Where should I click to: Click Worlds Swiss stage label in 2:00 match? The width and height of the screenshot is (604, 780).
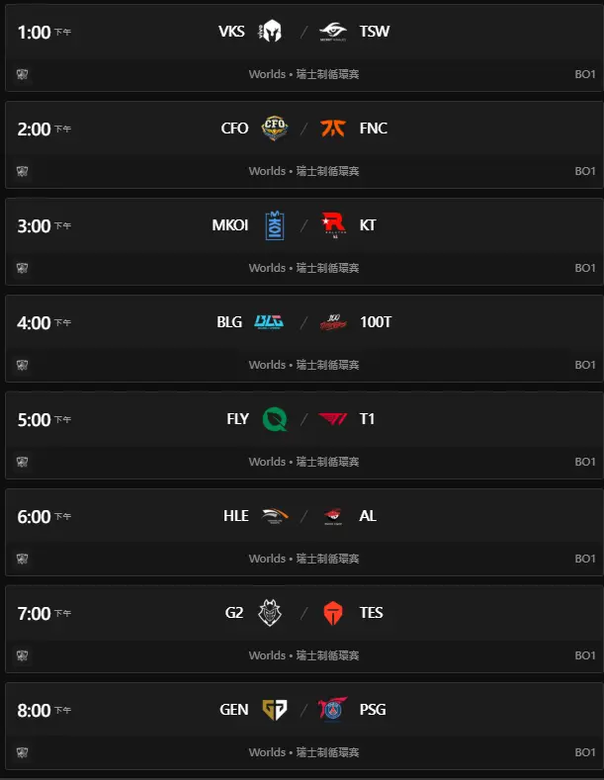[303, 171]
